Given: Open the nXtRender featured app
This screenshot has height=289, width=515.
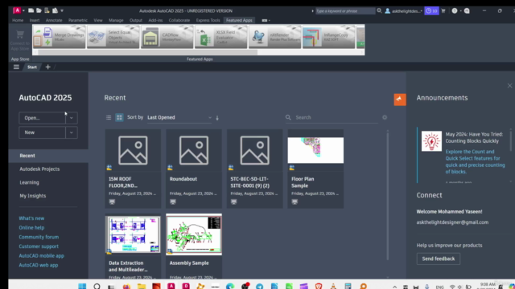Looking at the screenshot, I should point(274,38).
